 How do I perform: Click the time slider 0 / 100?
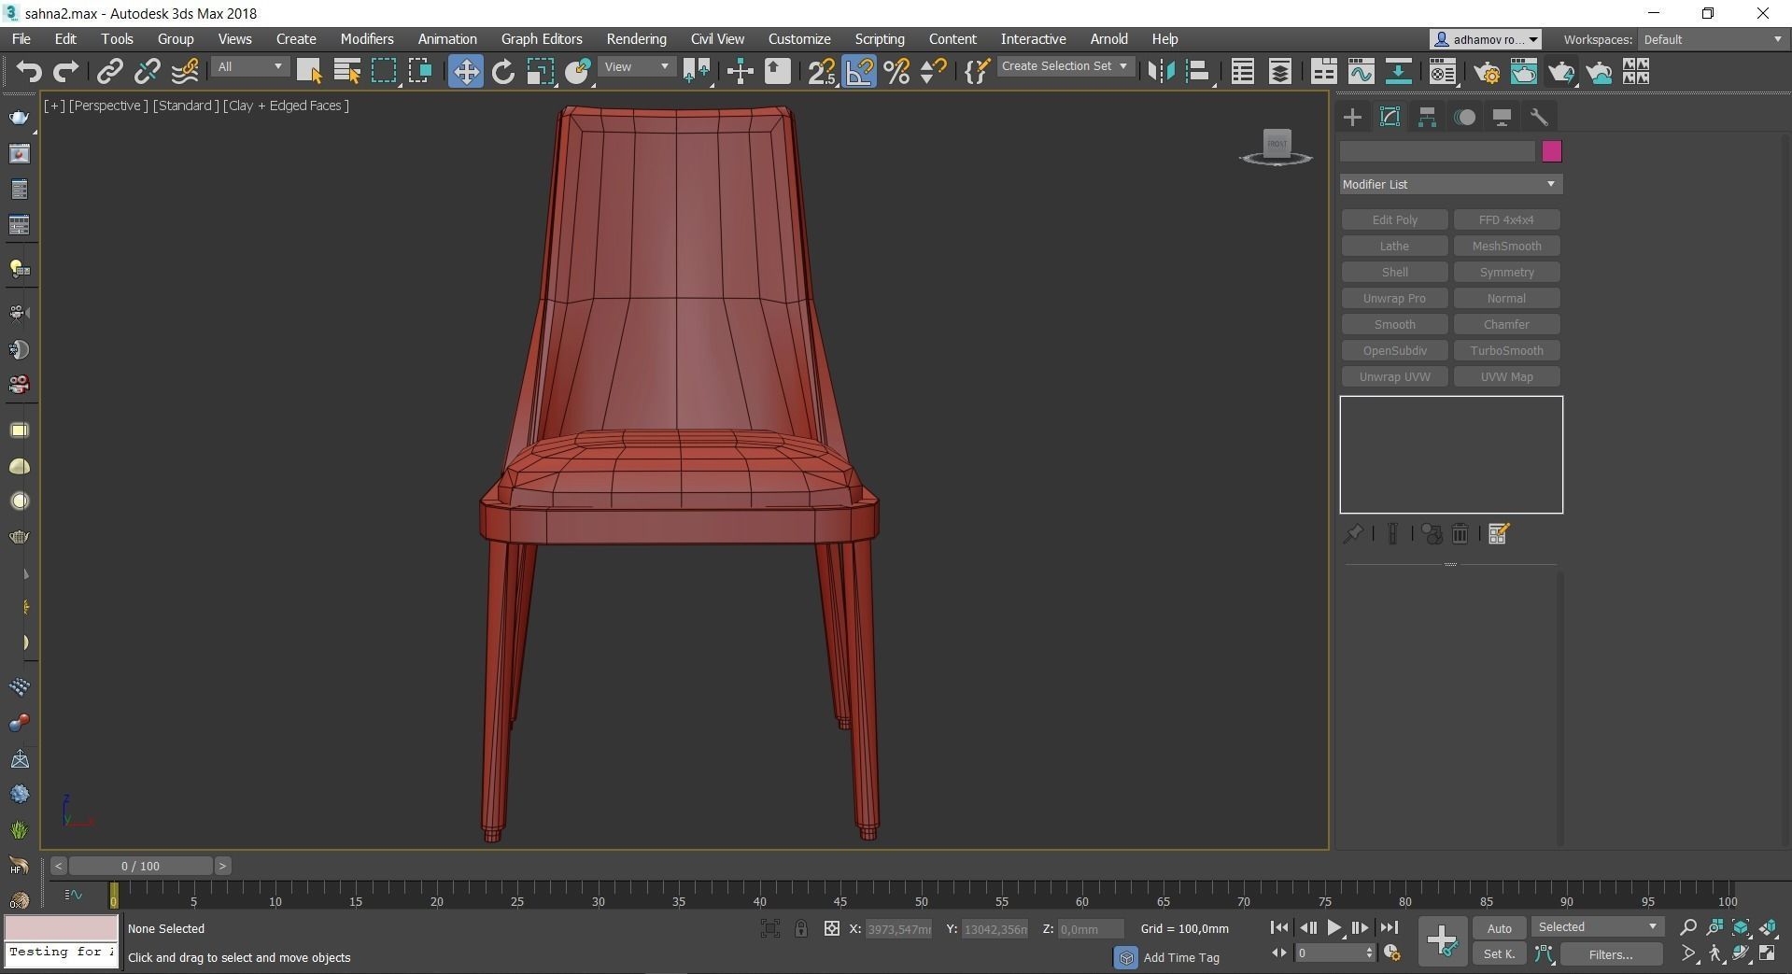point(140,866)
